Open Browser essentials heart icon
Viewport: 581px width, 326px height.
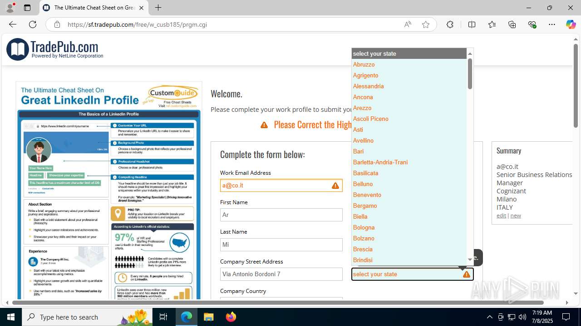tap(532, 24)
